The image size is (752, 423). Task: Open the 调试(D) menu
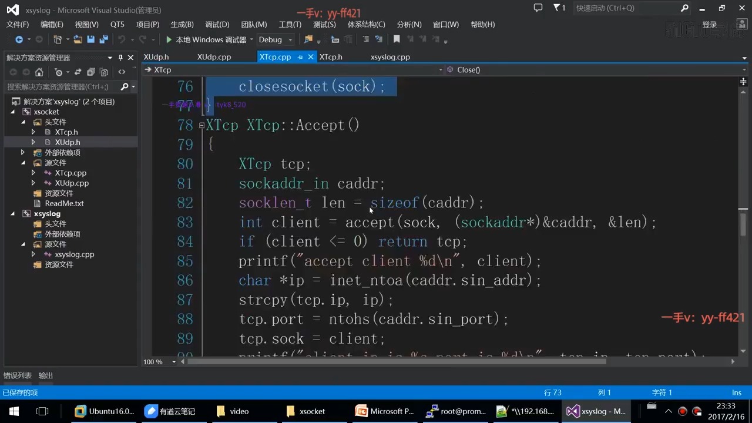click(x=217, y=24)
